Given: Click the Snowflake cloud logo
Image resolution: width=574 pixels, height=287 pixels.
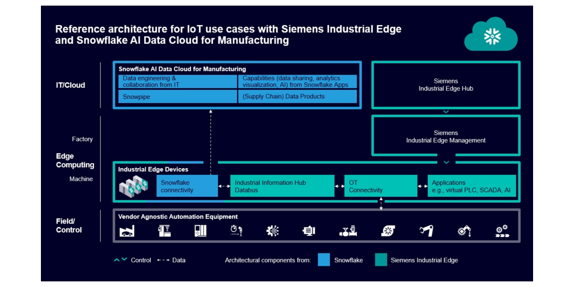Looking at the screenshot, I should pyautogui.click(x=492, y=35).
